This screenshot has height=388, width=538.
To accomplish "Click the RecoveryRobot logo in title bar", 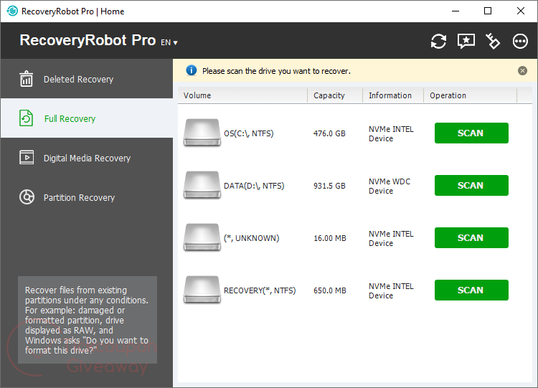I will pyautogui.click(x=12, y=11).
